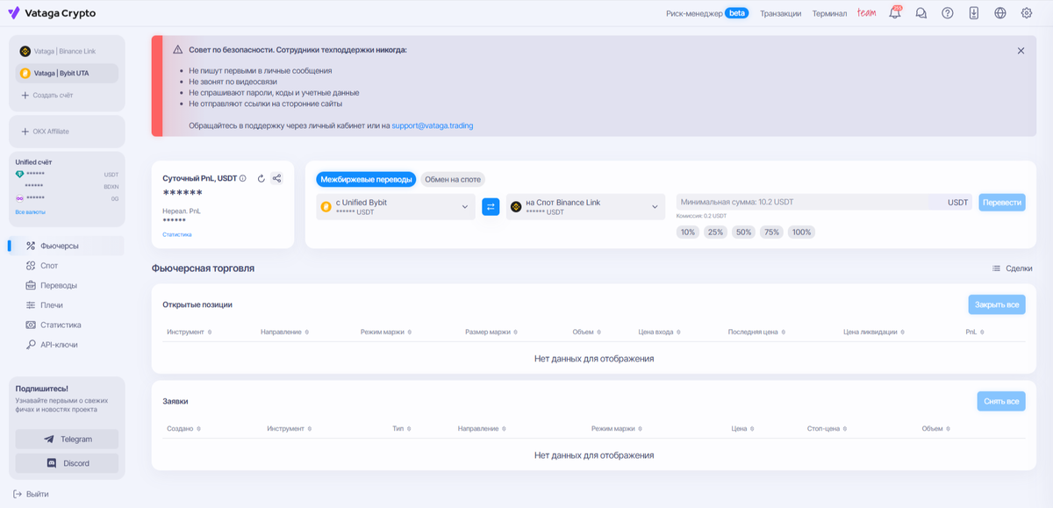Click the share icon in PnL card
Screen dimensions: 1053x508
coord(276,178)
